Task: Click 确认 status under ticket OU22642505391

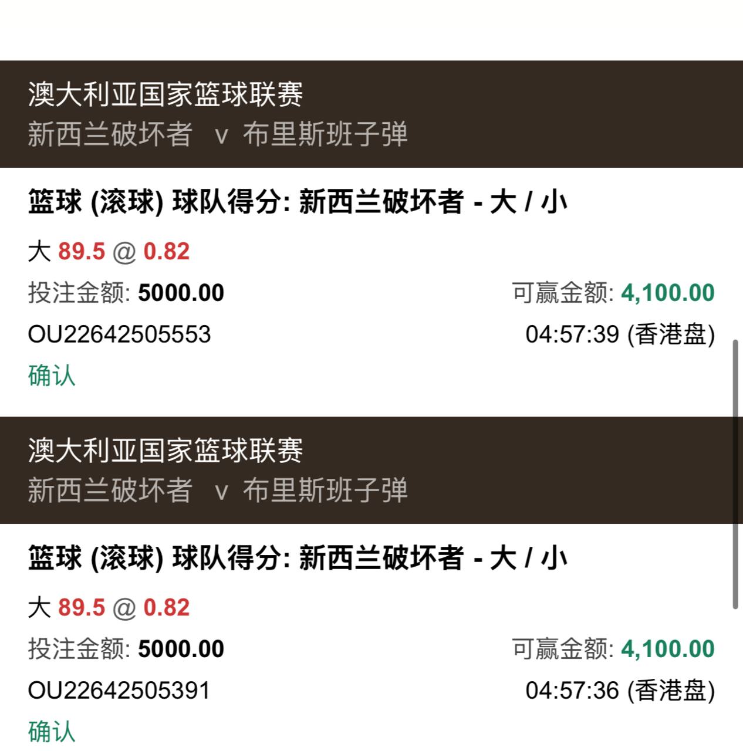Action: click(52, 731)
